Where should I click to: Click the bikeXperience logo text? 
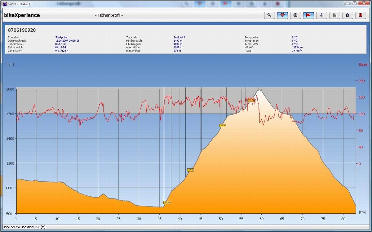22,15
